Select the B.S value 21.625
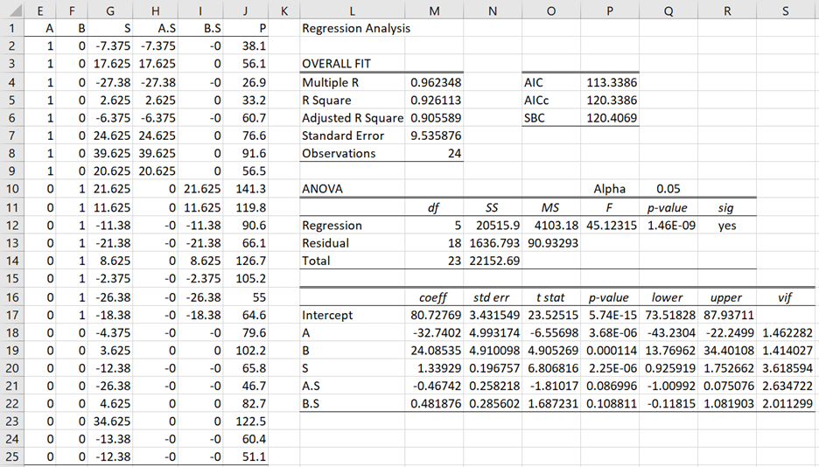Screen dimensions: 819x467 pos(202,189)
